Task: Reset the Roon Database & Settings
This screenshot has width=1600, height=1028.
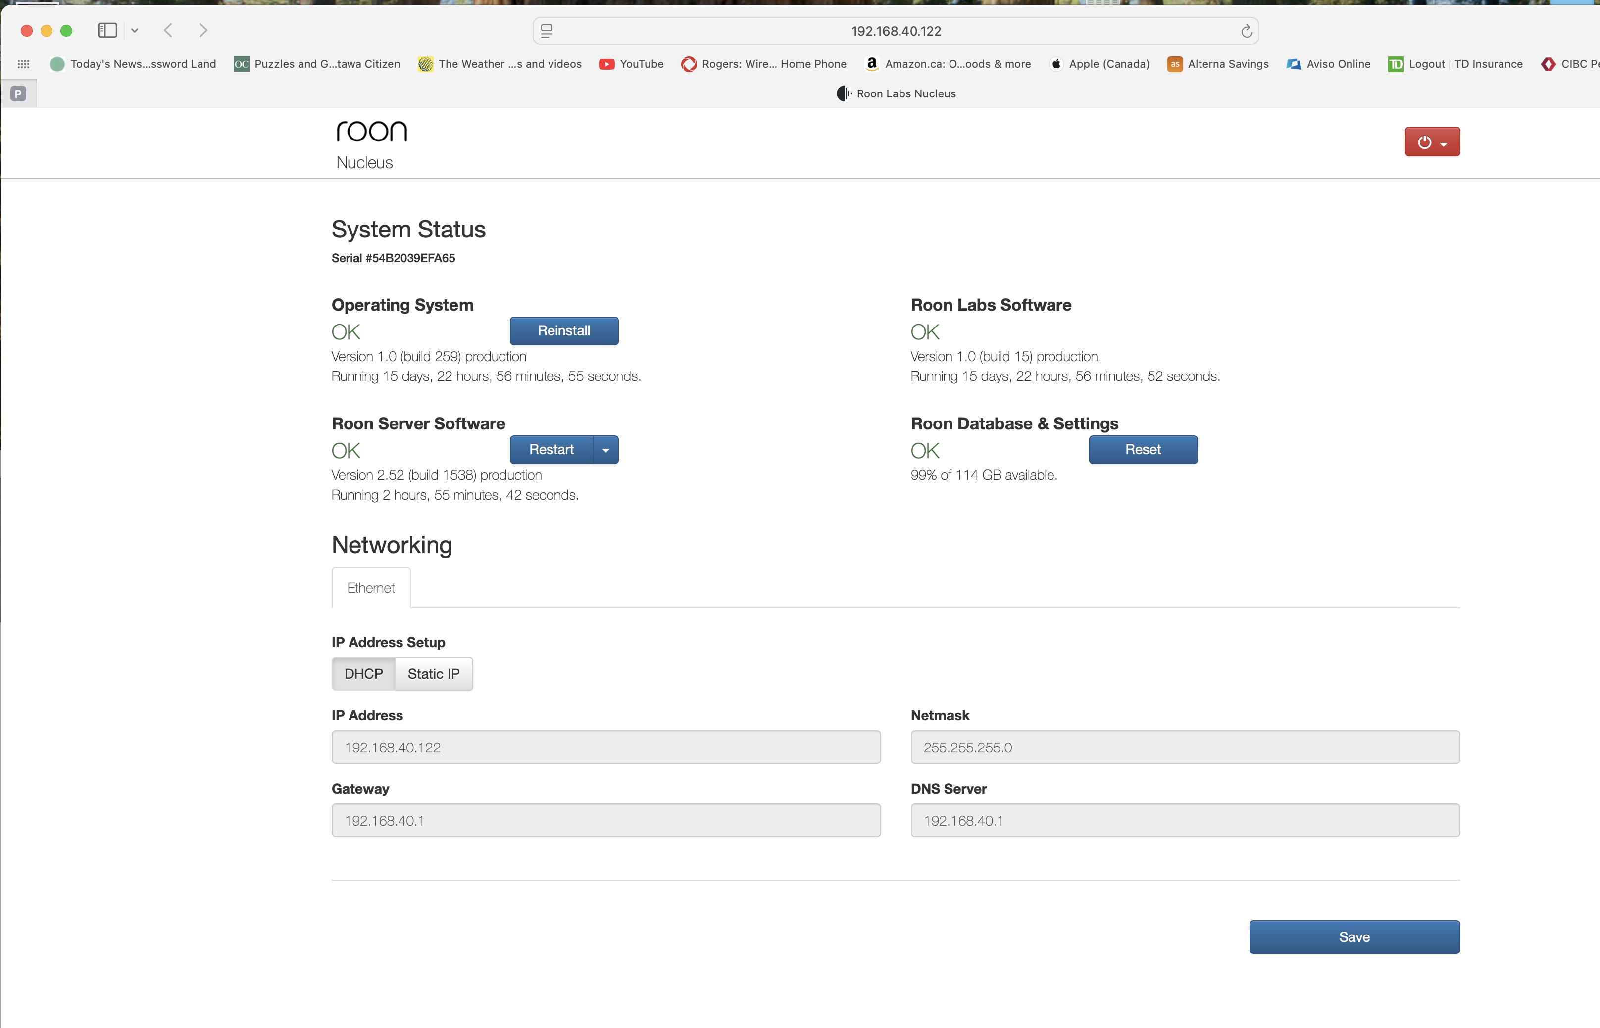Action: (x=1143, y=450)
